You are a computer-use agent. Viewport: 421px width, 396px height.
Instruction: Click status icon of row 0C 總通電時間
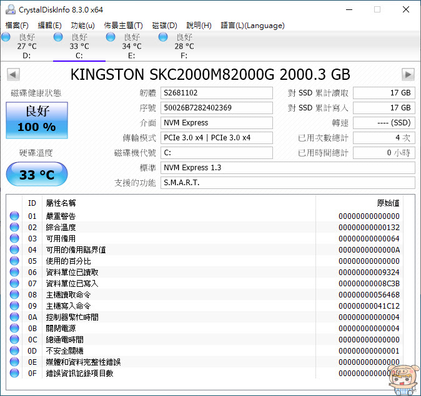pos(14,339)
